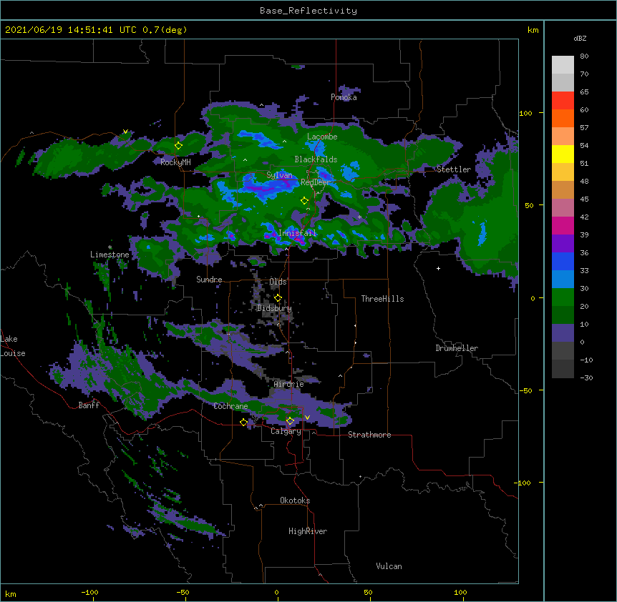The height and width of the screenshot is (602, 617).
Task: Click the Banff label
Action: (x=89, y=405)
